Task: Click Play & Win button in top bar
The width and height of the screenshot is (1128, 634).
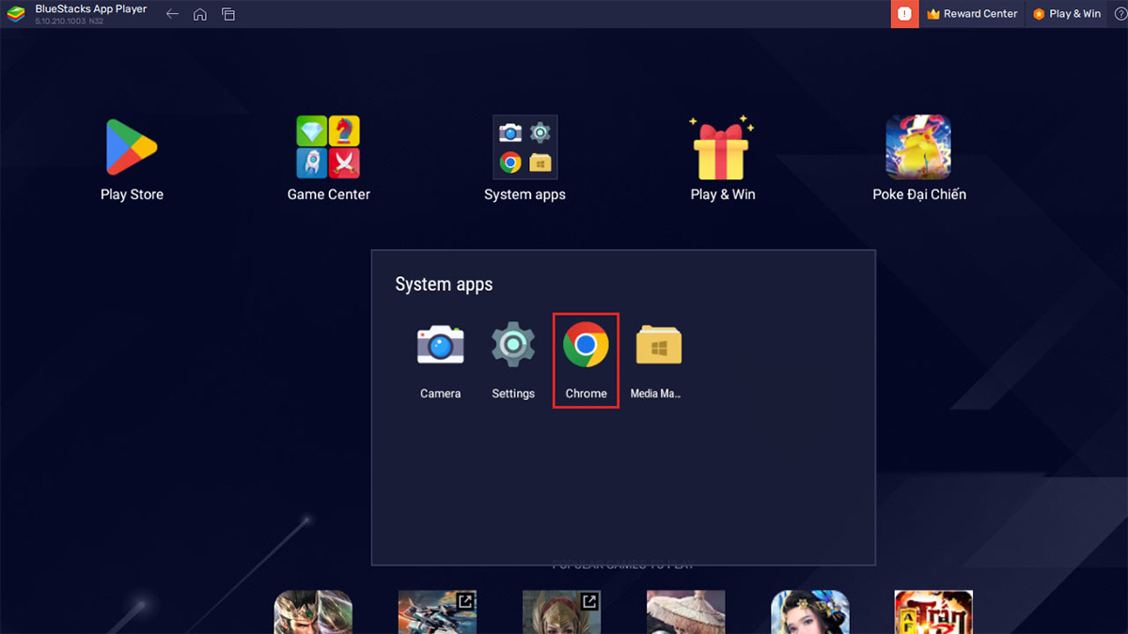Action: (1067, 14)
